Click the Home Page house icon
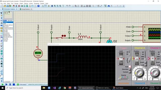Image resolution: width=161 pixels, height=90 pixels. point(14,6)
